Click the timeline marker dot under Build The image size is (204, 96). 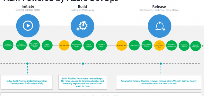point(83,63)
